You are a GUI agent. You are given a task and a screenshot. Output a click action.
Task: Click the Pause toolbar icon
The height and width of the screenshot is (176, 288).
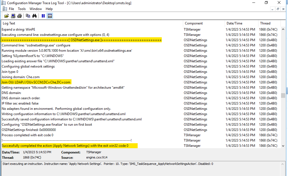pyautogui.click(x=43, y=16)
